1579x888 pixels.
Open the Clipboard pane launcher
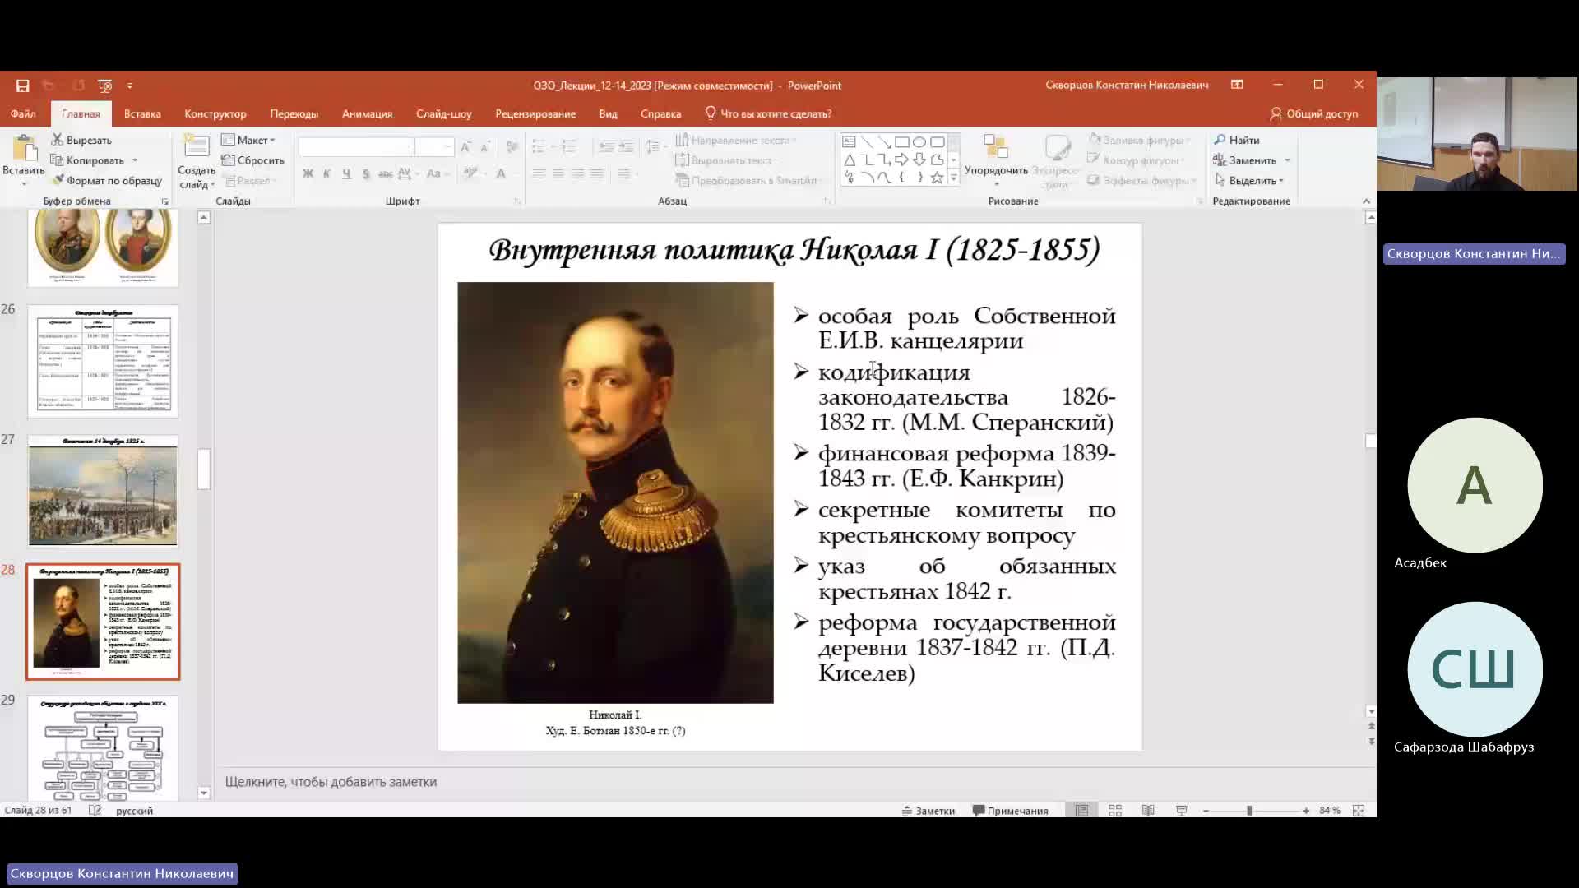point(165,201)
